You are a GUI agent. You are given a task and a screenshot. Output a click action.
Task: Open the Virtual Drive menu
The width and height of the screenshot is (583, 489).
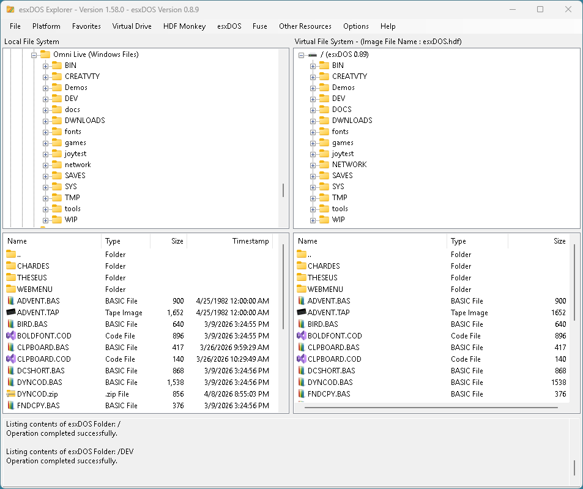click(132, 26)
